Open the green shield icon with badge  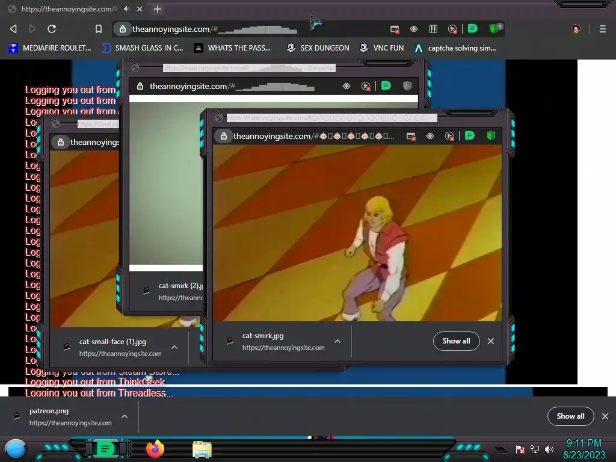point(494,28)
